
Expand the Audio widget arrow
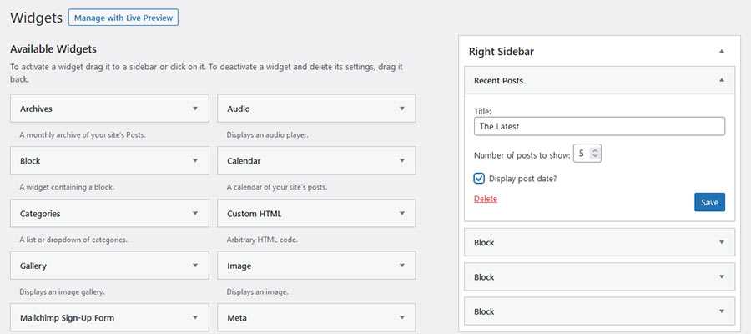[x=401, y=109]
